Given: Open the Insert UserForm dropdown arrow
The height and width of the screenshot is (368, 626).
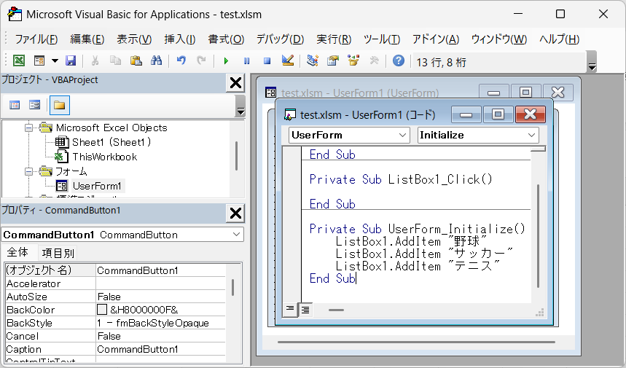Looking at the screenshot, I should click(x=55, y=60).
